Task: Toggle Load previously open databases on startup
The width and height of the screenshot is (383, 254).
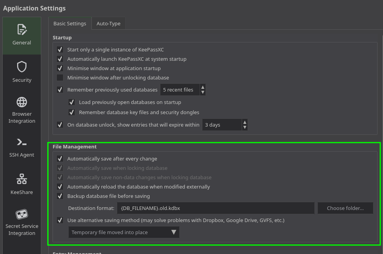Action: (x=72, y=102)
